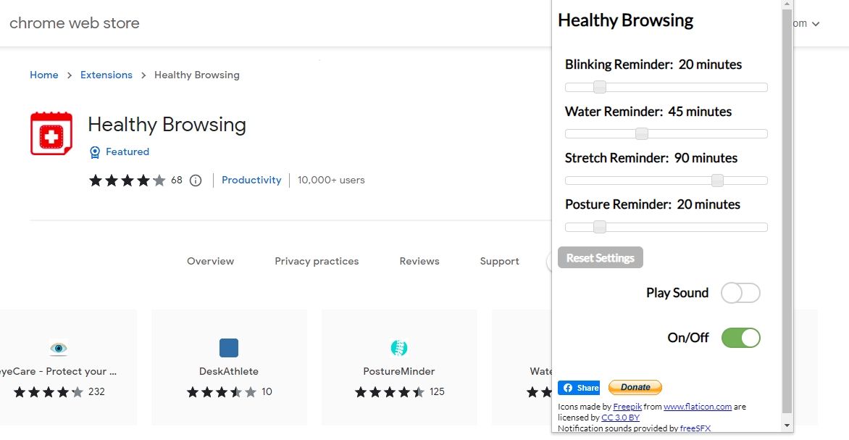The image size is (849, 440).
Task: Enable the Play Sound toggle
Action: coord(740,293)
